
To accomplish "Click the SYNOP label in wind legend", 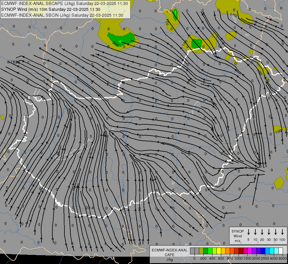I will click(237, 231).
